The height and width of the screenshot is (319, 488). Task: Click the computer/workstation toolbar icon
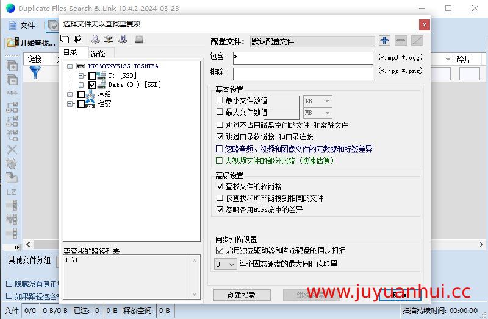123,39
